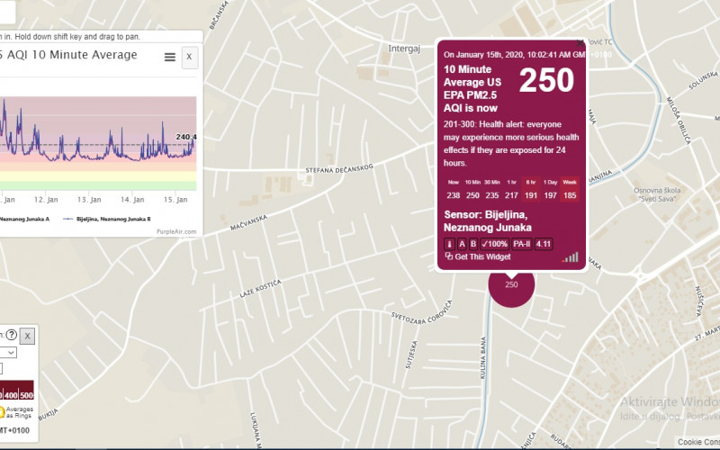Open the PurpleAir.com chart credit link
720x450 pixels.
coord(177,231)
